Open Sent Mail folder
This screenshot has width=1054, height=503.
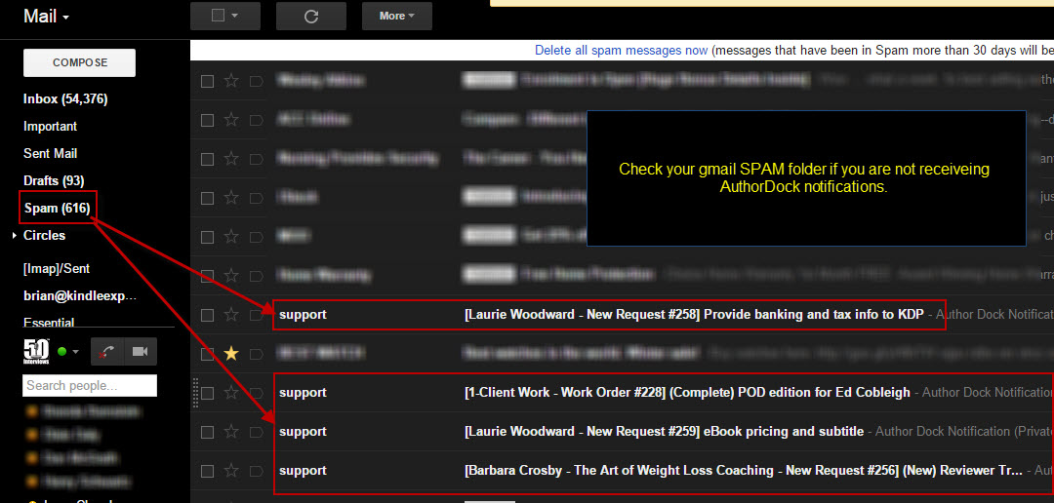(x=50, y=154)
